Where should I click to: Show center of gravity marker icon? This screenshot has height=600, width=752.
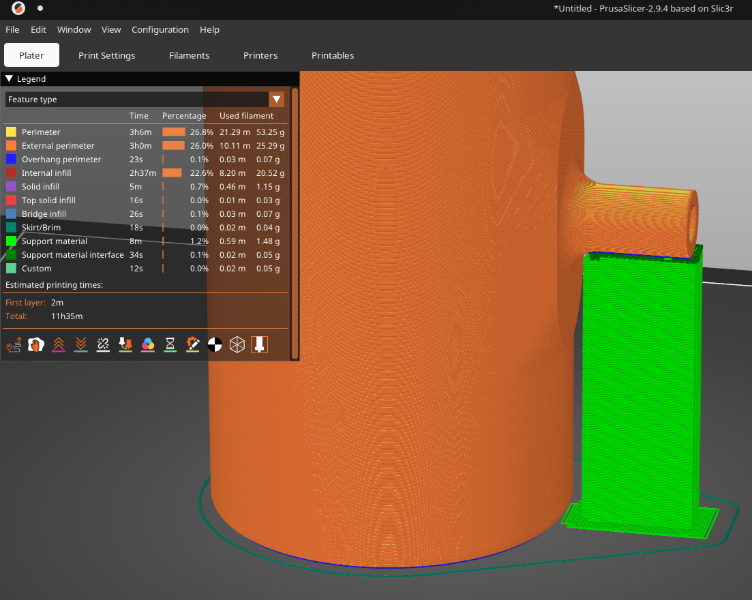point(215,345)
